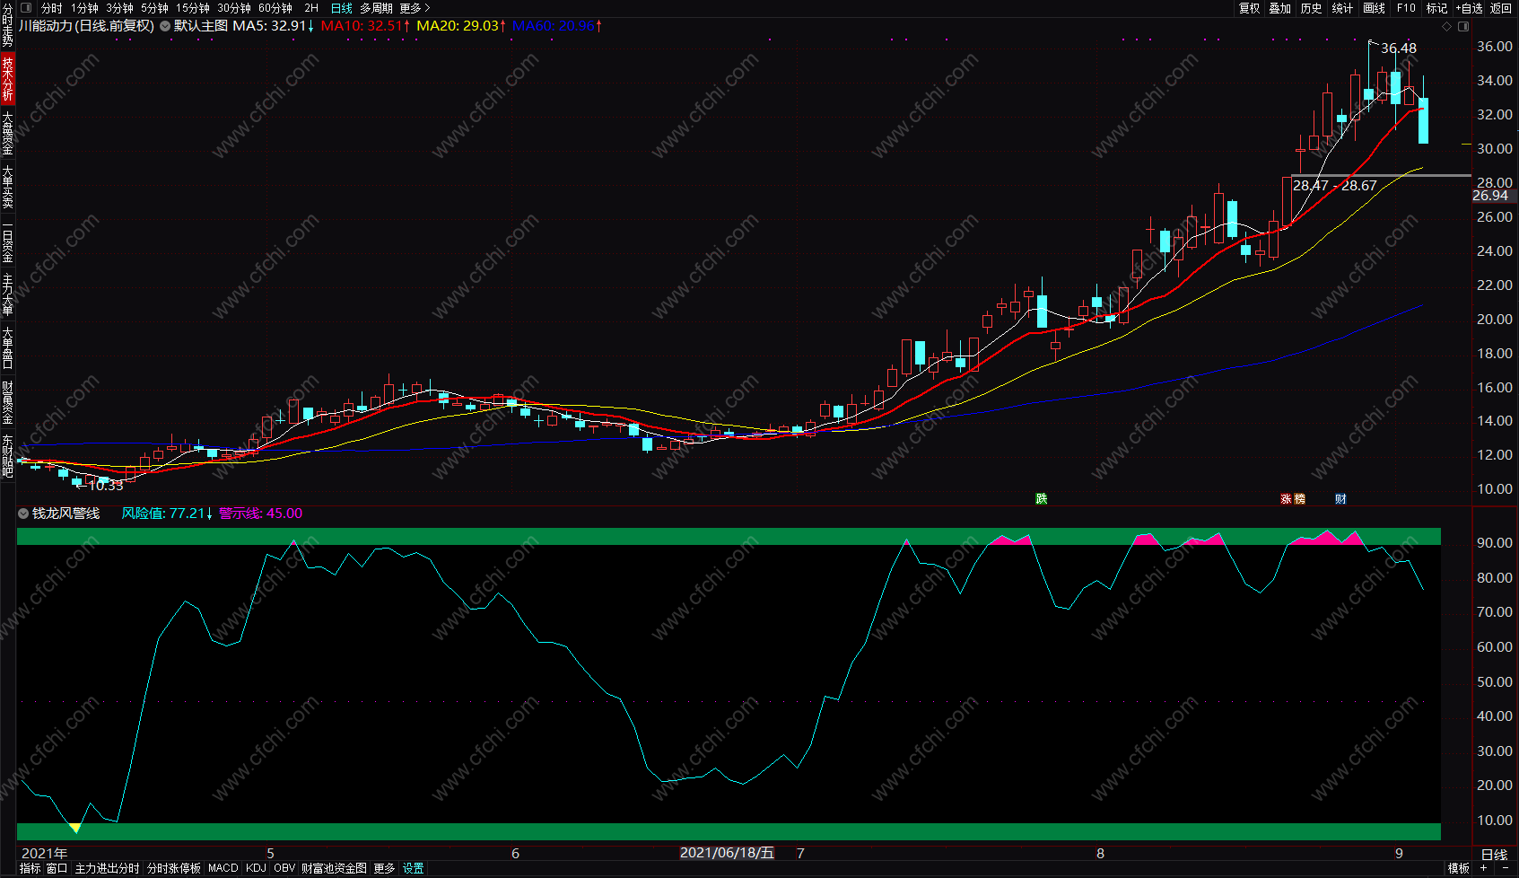Open the 默认主图 indicator dropdown circle
The image size is (1519, 878).
click(165, 26)
